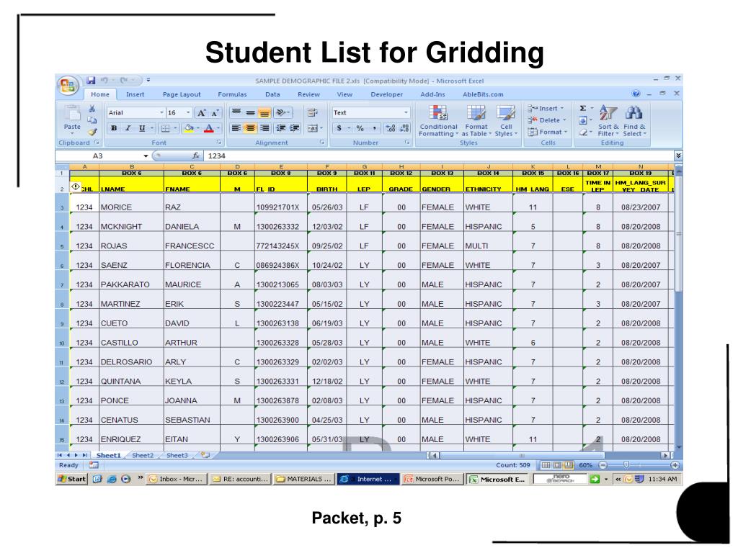
Task: Apply red Font Color A
Action: coord(209,128)
